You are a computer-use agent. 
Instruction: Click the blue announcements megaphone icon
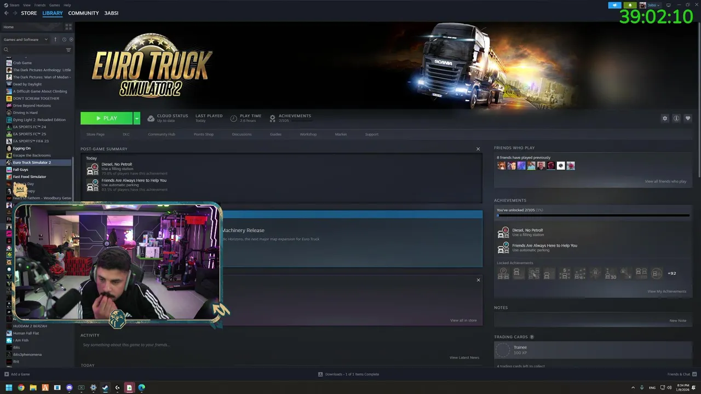point(614,5)
